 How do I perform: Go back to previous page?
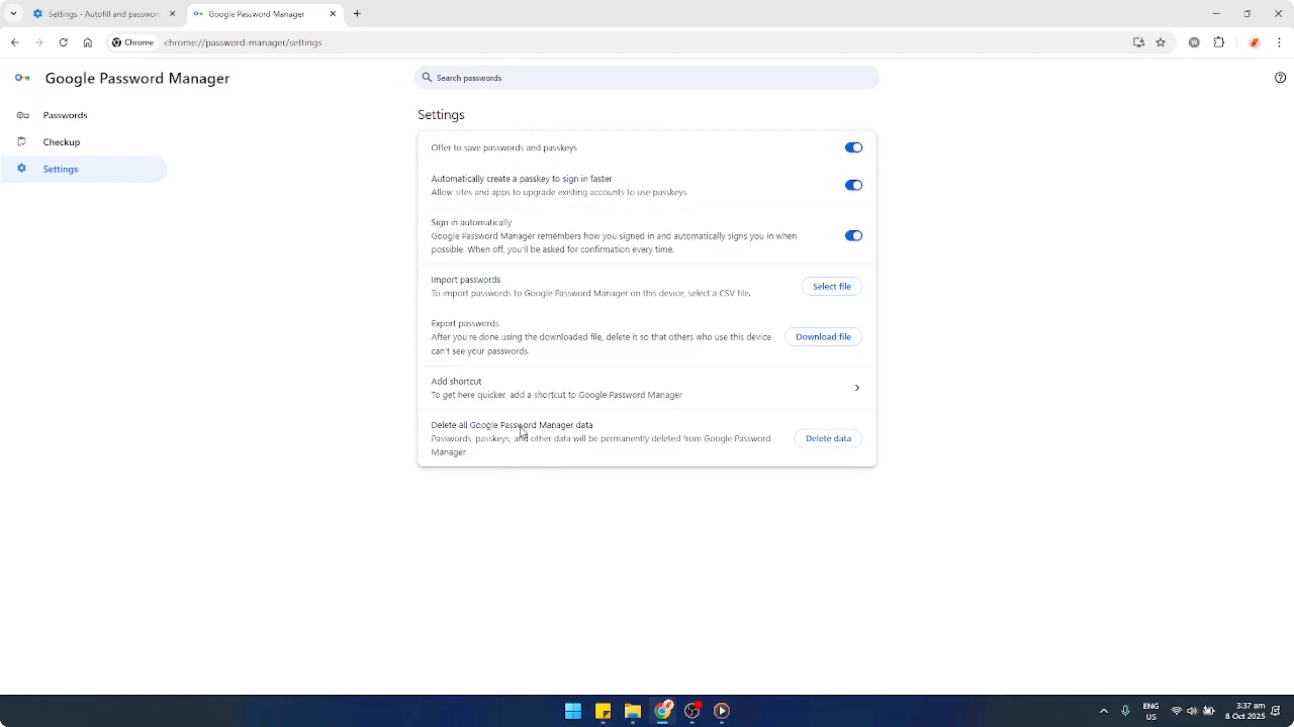pyautogui.click(x=15, y=42)
